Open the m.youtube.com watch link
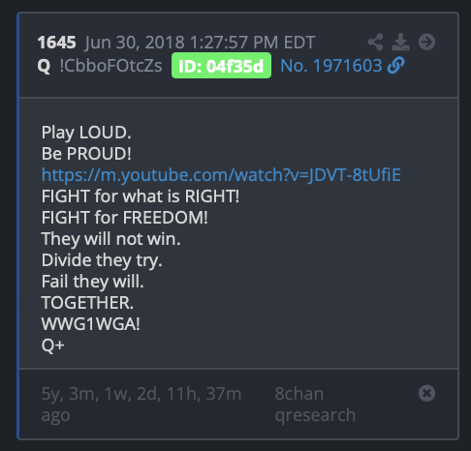The width and height of the screenshot is (471, 451). click(221, 175)
